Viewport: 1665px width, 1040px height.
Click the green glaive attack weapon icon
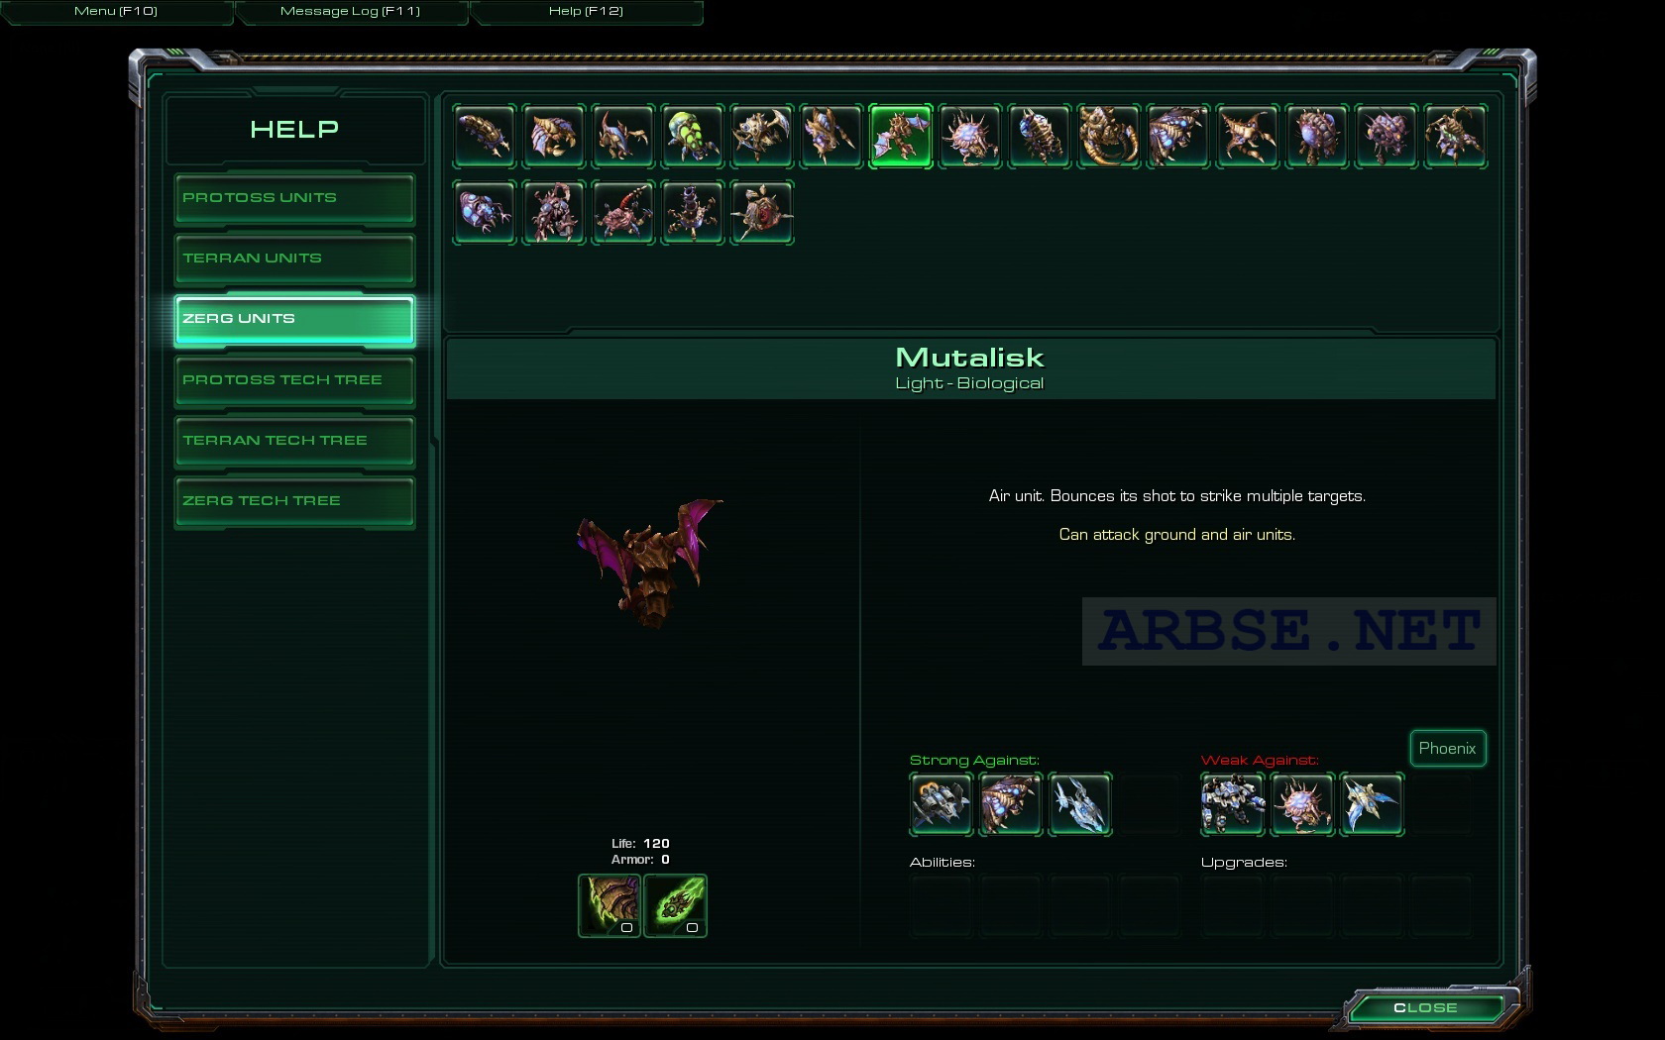(675, 905)
